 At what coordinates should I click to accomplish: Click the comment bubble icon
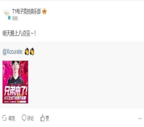pos(24,118)
